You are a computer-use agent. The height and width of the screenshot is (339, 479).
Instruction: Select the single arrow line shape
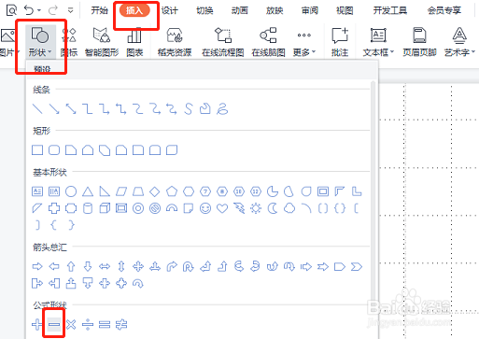pyautogui.click(x=54, y=109)
